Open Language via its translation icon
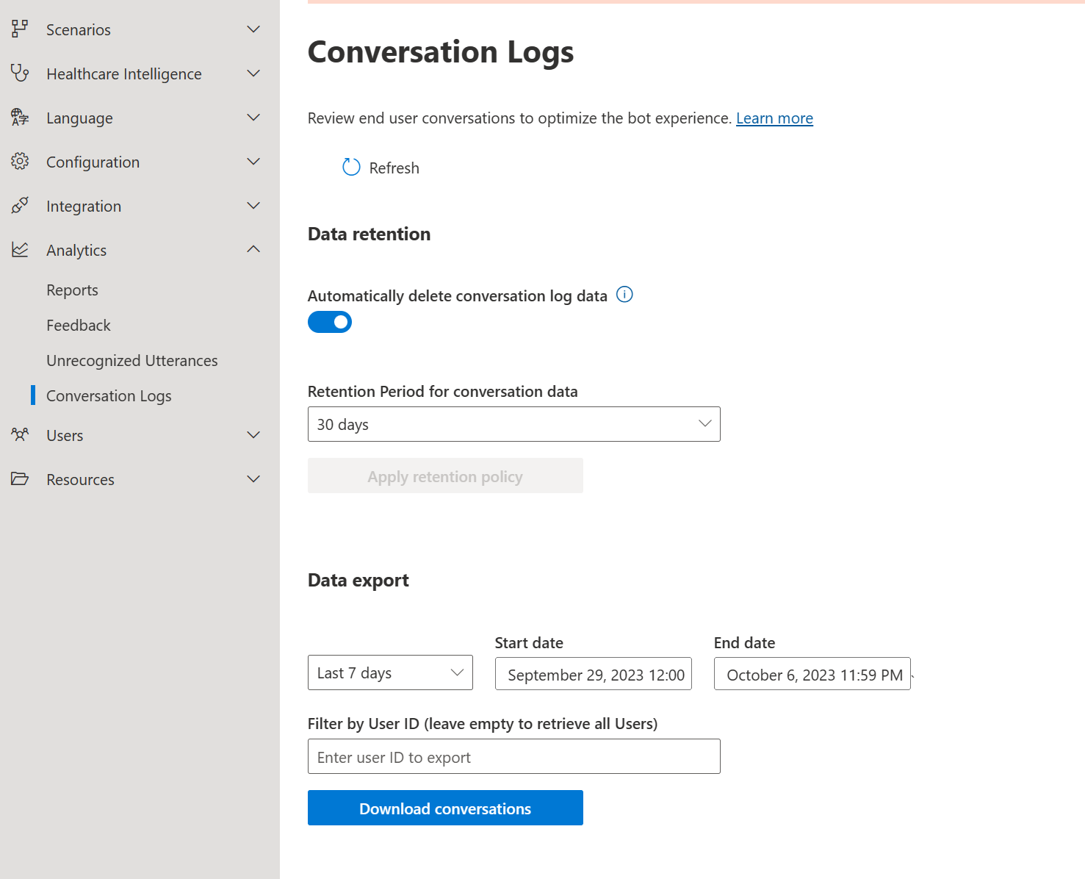Screen dimensions: 1085x879 [20, 118]
